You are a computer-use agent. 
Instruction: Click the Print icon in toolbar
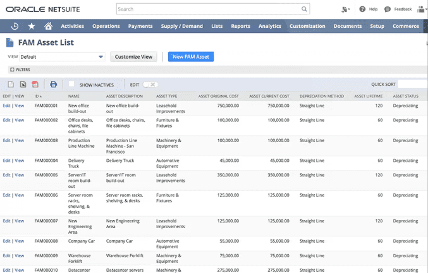click(53, 84)
